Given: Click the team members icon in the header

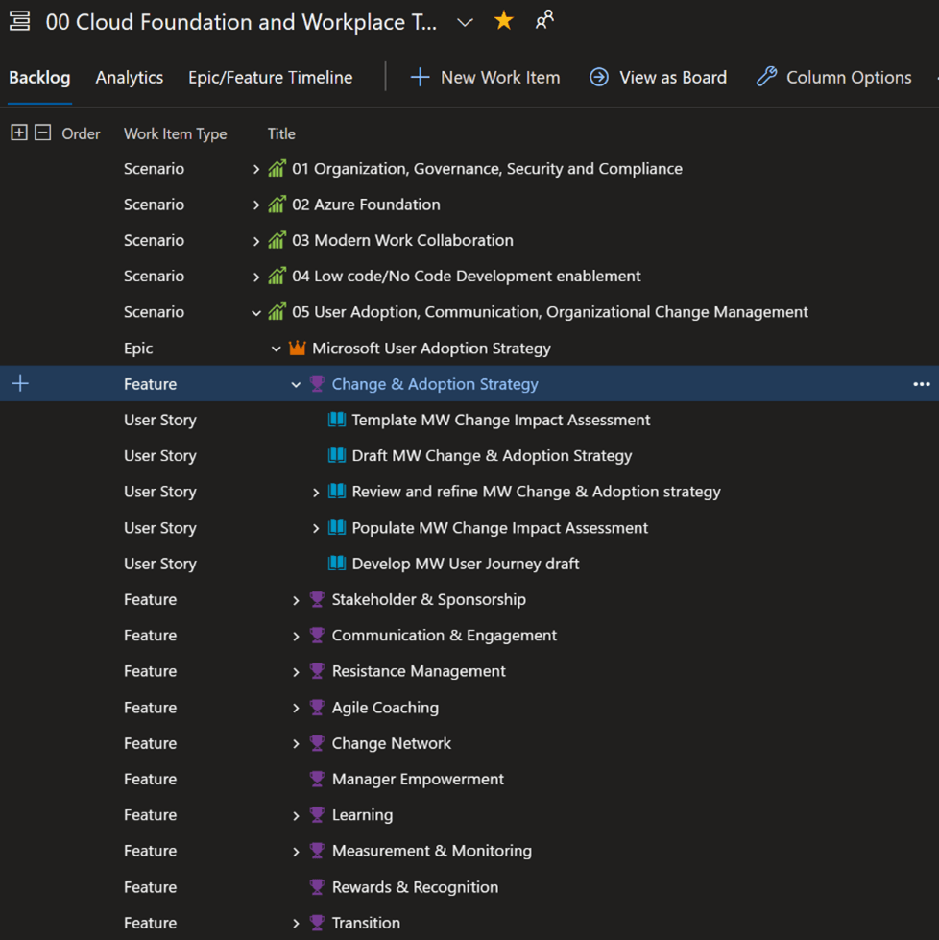Looking at the screenshot, I should pos(543,19).
